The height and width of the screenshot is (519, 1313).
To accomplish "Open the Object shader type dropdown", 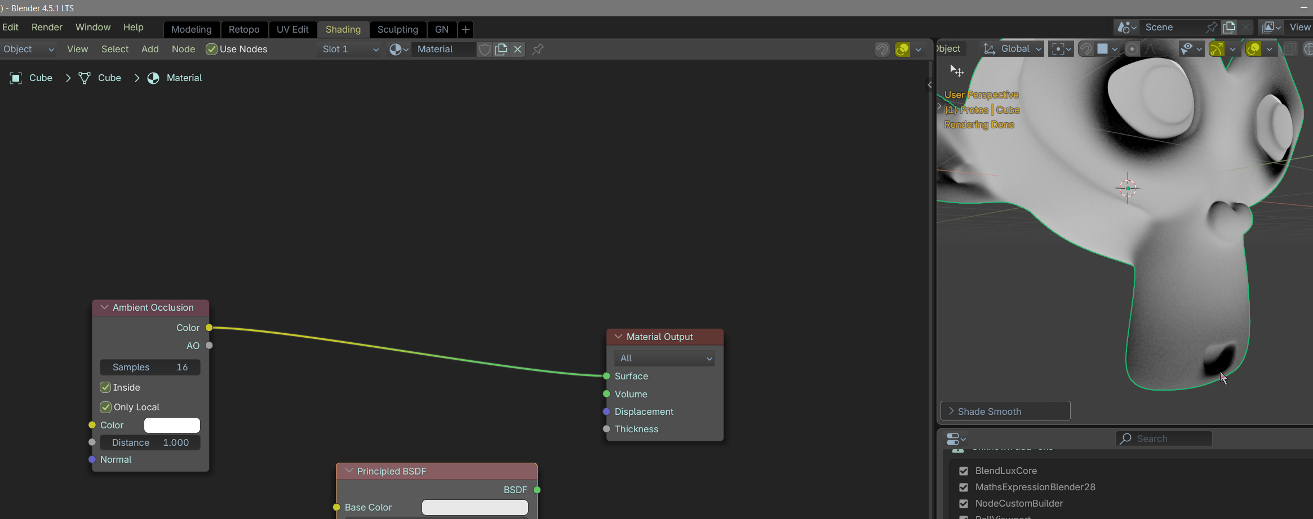I will 28,50.
